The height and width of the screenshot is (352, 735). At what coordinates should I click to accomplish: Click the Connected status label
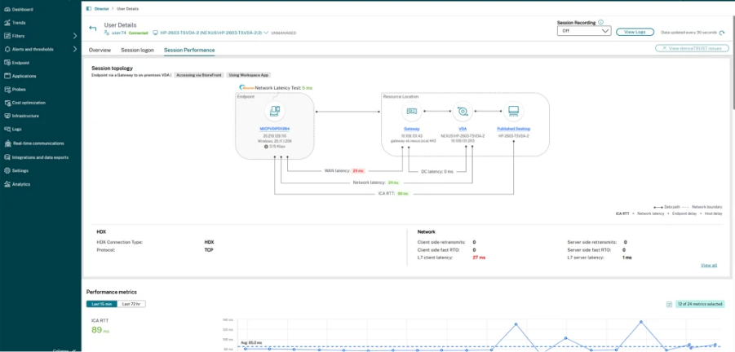pyautogui.click(x=139, y=33)
